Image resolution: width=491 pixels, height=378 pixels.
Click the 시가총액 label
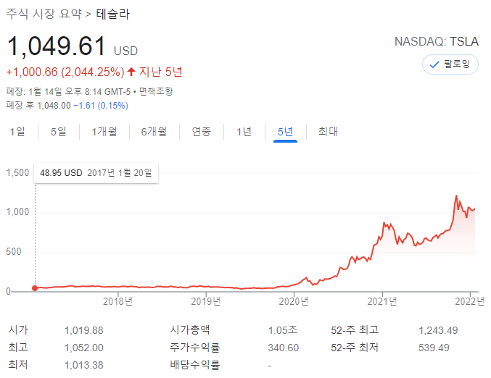point(190,330)
